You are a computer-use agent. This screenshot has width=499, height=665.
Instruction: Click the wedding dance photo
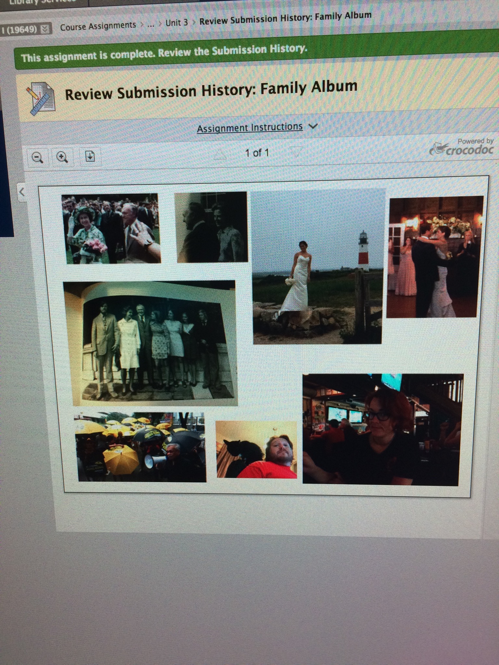[434, 257]
